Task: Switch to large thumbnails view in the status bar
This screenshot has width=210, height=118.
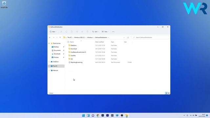Action: [169, 93]
